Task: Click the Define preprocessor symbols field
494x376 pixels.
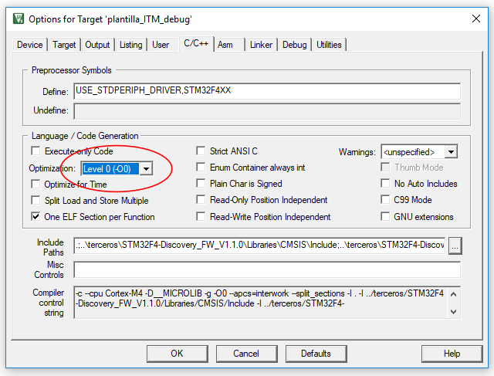Action: [267, 91]
